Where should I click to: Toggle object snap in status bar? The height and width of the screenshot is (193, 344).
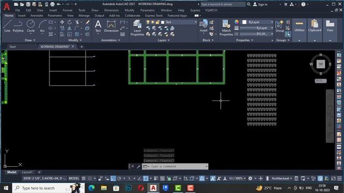[146, 179]
